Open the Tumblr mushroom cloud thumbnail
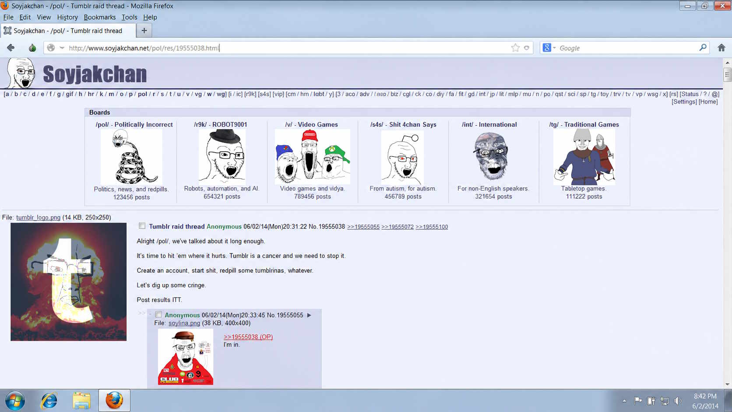 coord(68,282)
